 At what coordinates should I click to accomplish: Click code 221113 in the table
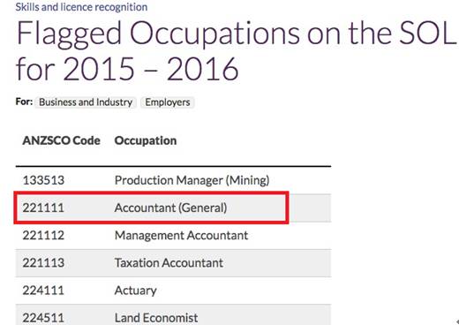tap(43, 263)
